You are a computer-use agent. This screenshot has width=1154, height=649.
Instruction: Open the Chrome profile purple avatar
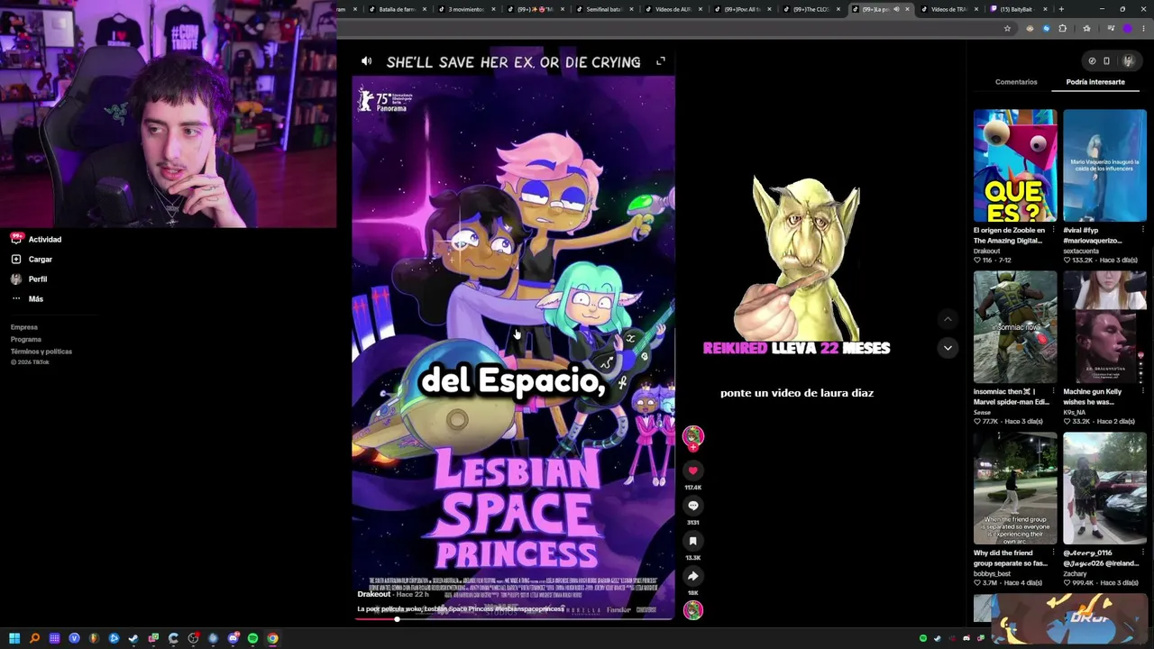[1127, 29]
